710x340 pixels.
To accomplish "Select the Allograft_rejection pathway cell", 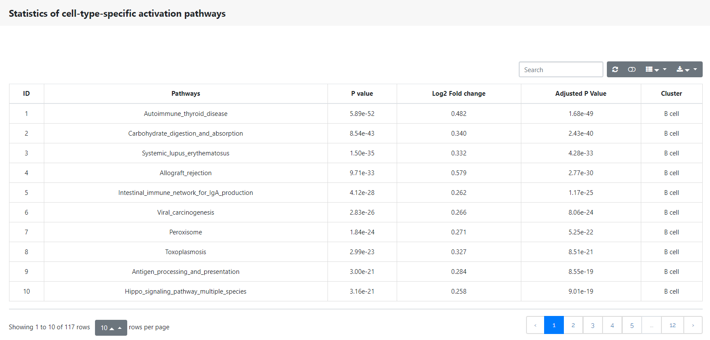I will [186, 173].
